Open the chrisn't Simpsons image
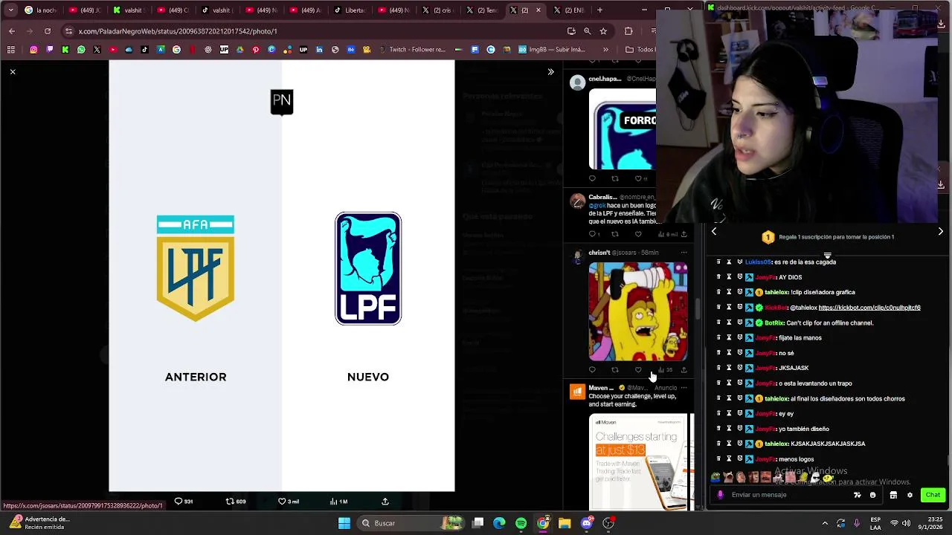 point(638,311)
